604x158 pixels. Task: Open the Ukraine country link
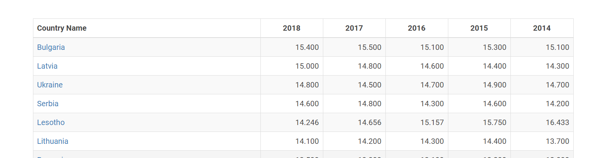pos(50,85)
